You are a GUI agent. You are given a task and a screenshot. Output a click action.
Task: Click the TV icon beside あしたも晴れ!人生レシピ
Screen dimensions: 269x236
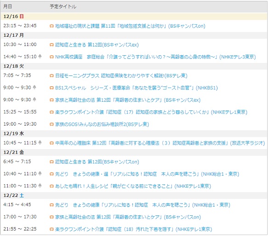[x=52, y=186]
